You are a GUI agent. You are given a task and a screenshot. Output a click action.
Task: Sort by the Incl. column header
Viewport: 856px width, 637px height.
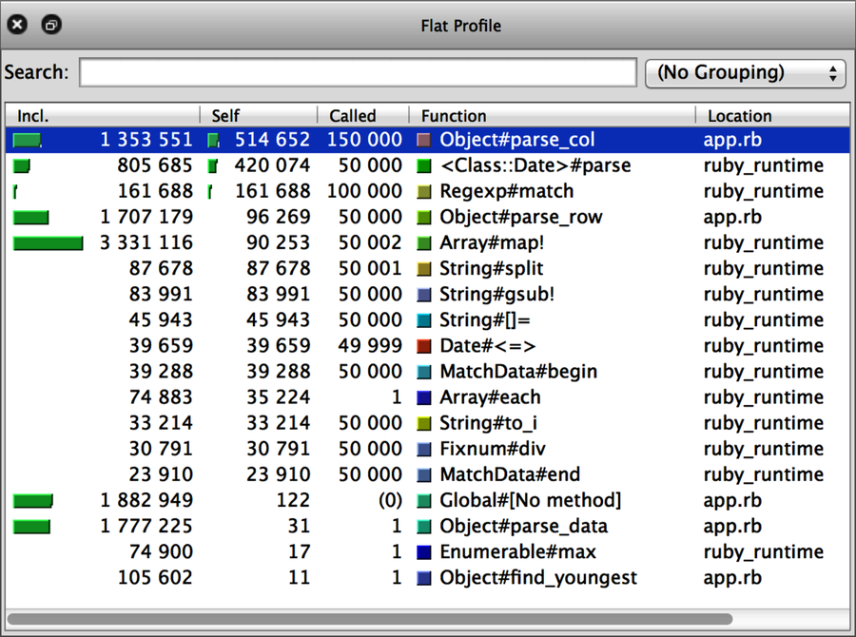pyautogui.click(x=102, y=116)
